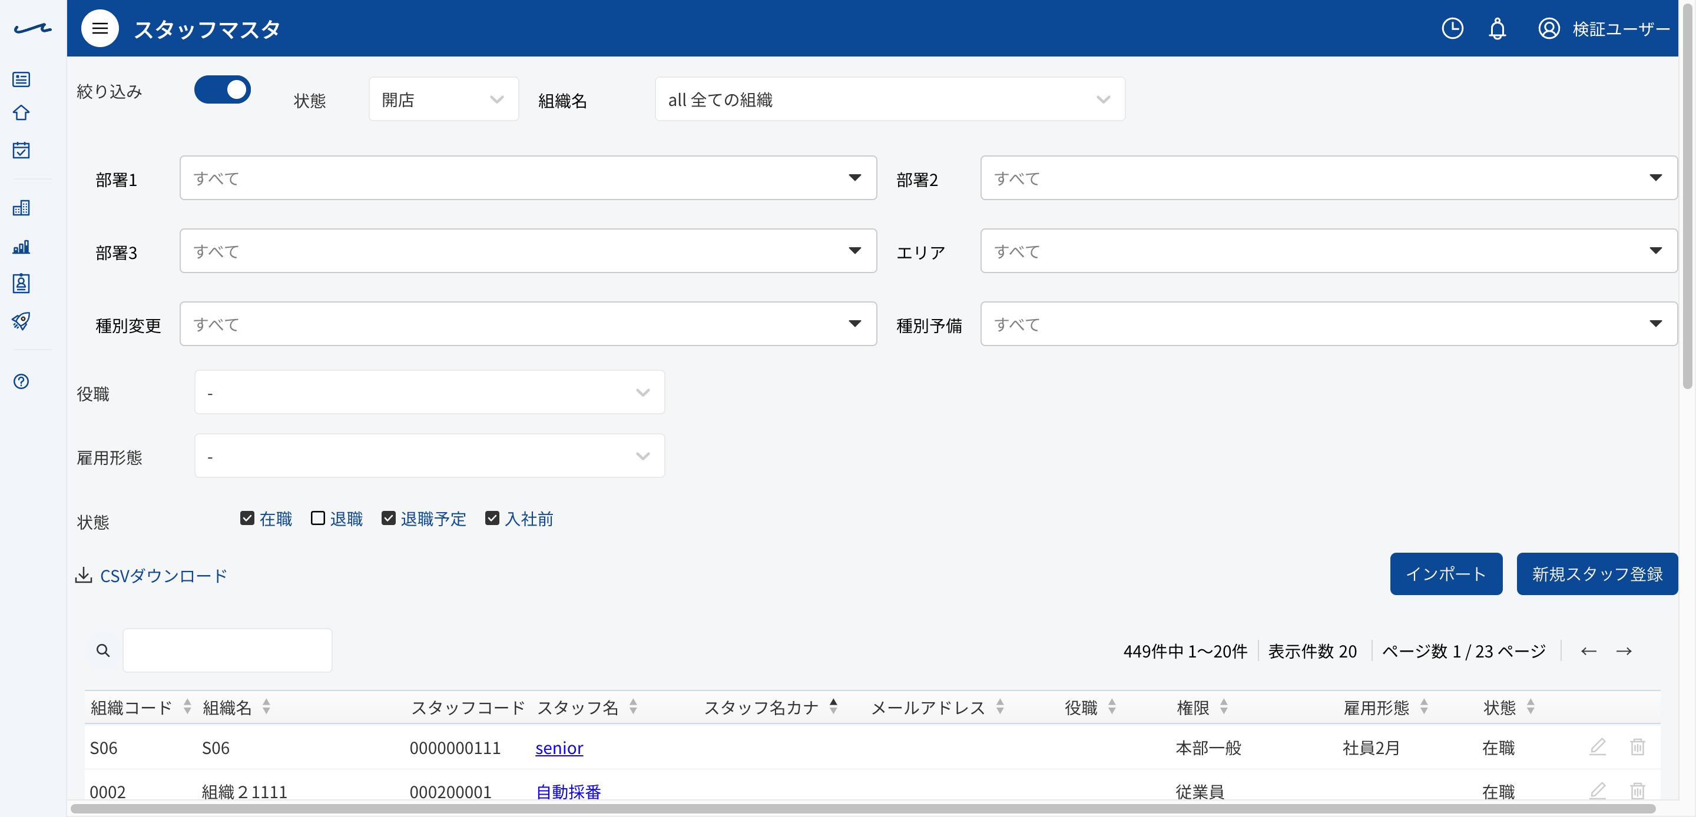The width and height of the screenshot is (1696, 817).
Task: Toggle the 絞り込み filter switch
Action: (222, 89)
